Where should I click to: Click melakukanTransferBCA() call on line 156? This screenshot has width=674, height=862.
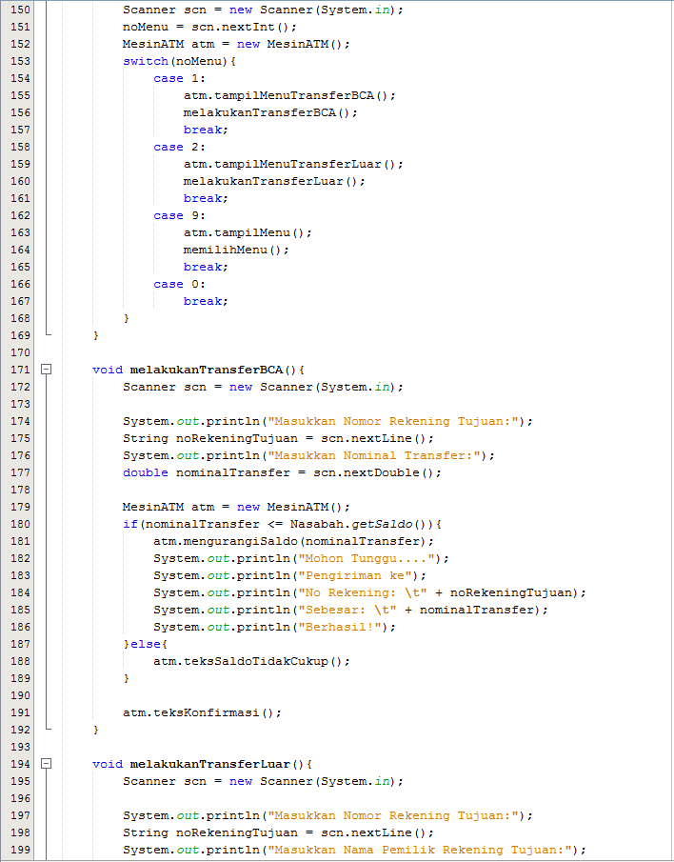(270, 112)
